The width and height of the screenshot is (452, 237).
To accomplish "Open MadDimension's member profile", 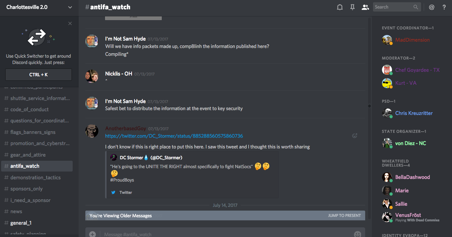I will pyautogui.click(x=412, y=40).
